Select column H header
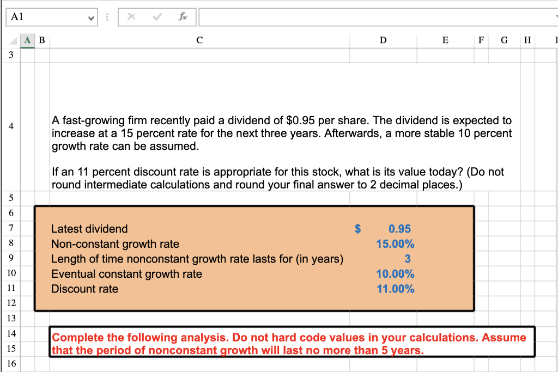Viewport: 558px width, 372px height. click(527, 40)
